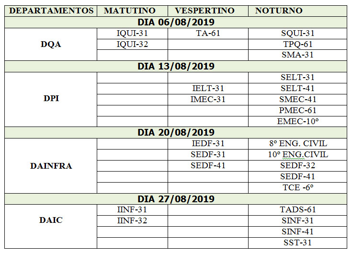Select the IMEC-31 cell
This screenshot has height=254, width=352.
(208, 99)
